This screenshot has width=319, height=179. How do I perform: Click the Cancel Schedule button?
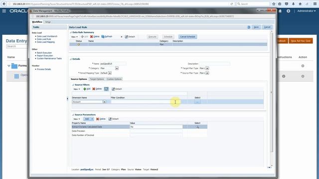point(187,37)
